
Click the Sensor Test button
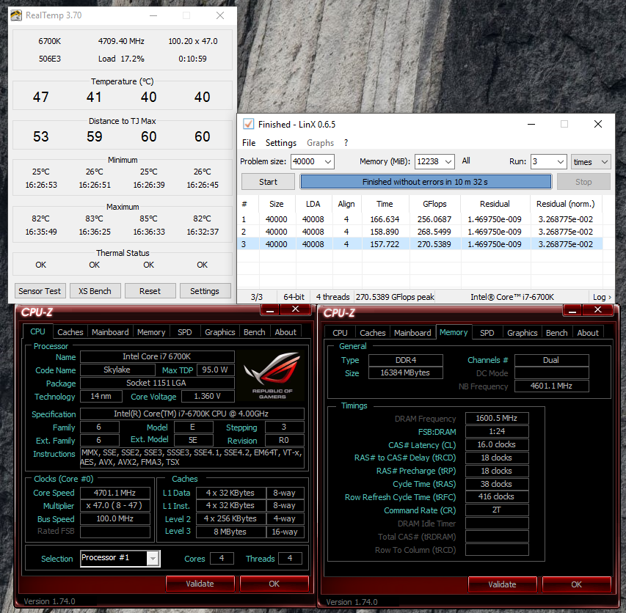[x=40, y=291]
